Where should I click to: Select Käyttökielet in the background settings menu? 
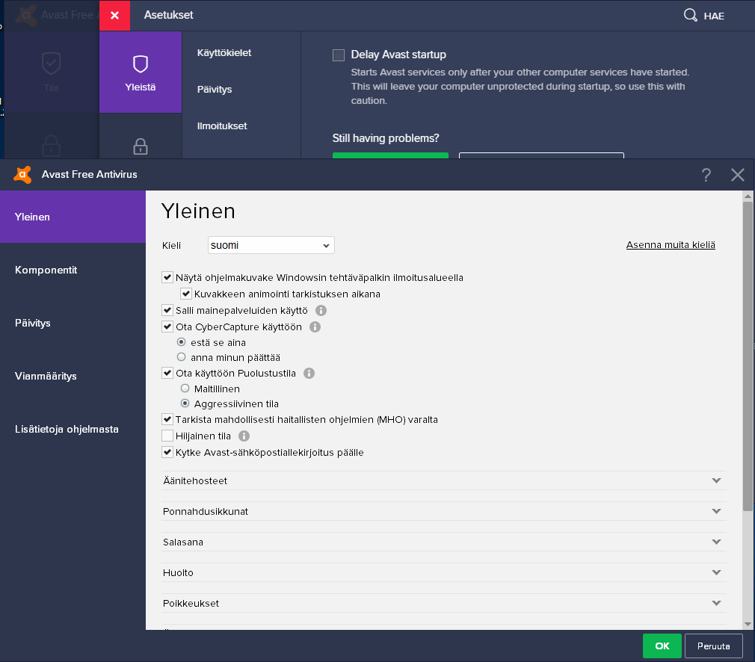[224, 53]
